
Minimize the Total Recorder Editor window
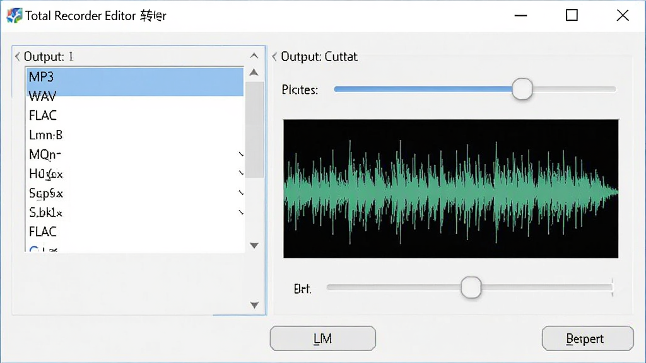click(520, 16)
